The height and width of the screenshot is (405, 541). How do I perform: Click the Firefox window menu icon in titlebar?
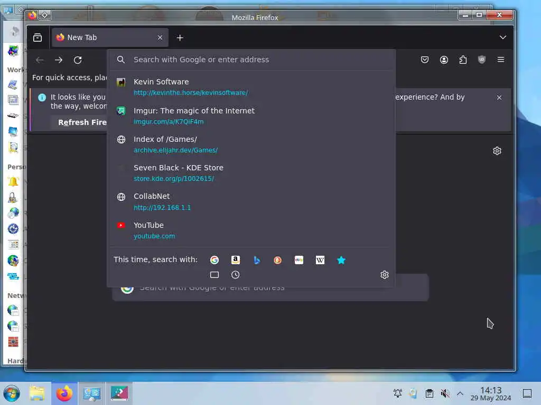[x=32, y=15]
